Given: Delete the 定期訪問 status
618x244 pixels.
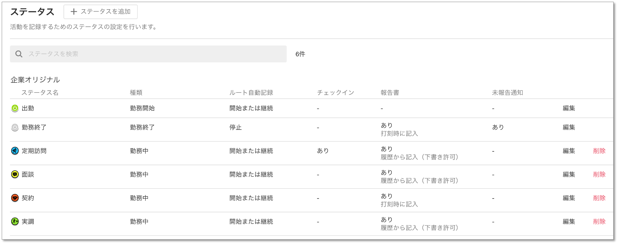Looking at the screenshot, I should click(x=599, y=151).
